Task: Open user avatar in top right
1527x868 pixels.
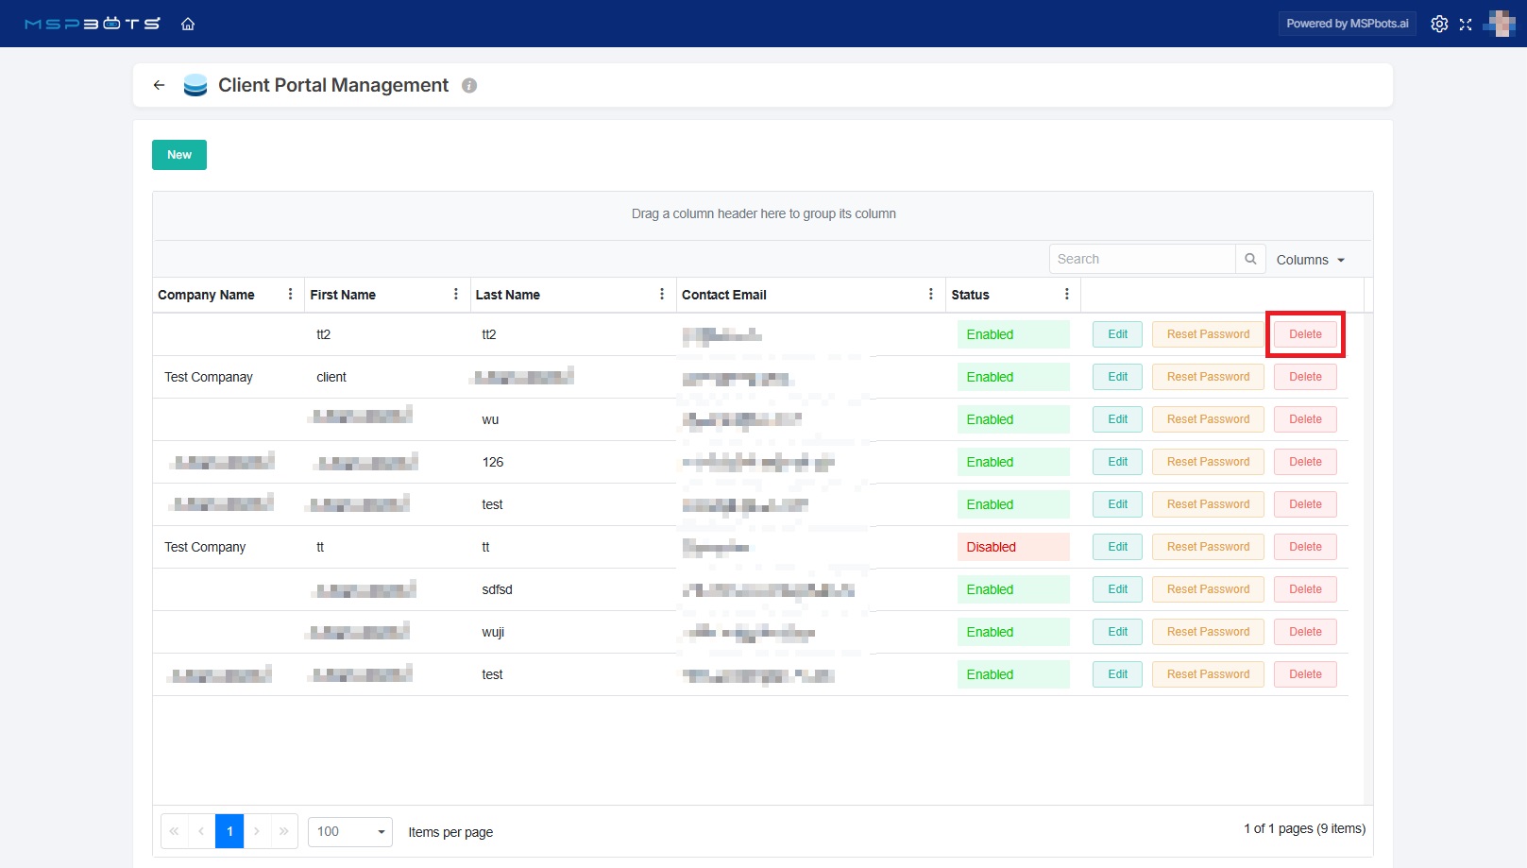Action: [1499, 24]
